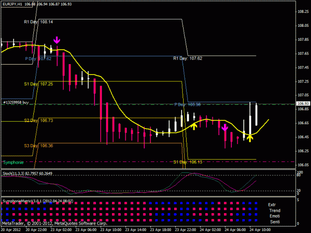This screenshot has width=311, height=233.
Task: Click the EURJPY,H1 chart title text
Action: 12,4
